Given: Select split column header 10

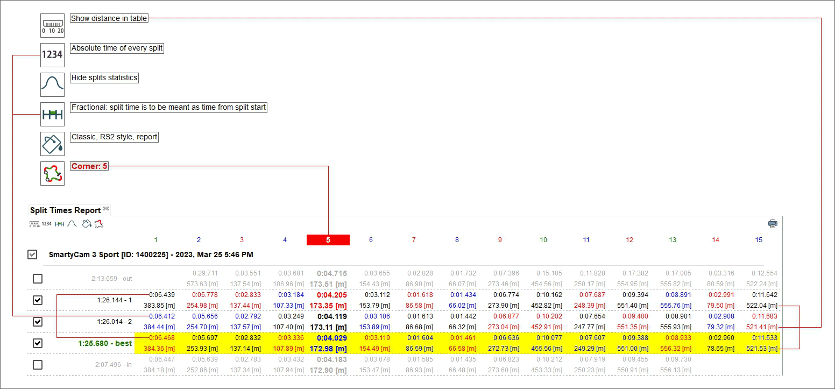Looking at the screenshot, I should click(x=543, y=240).
